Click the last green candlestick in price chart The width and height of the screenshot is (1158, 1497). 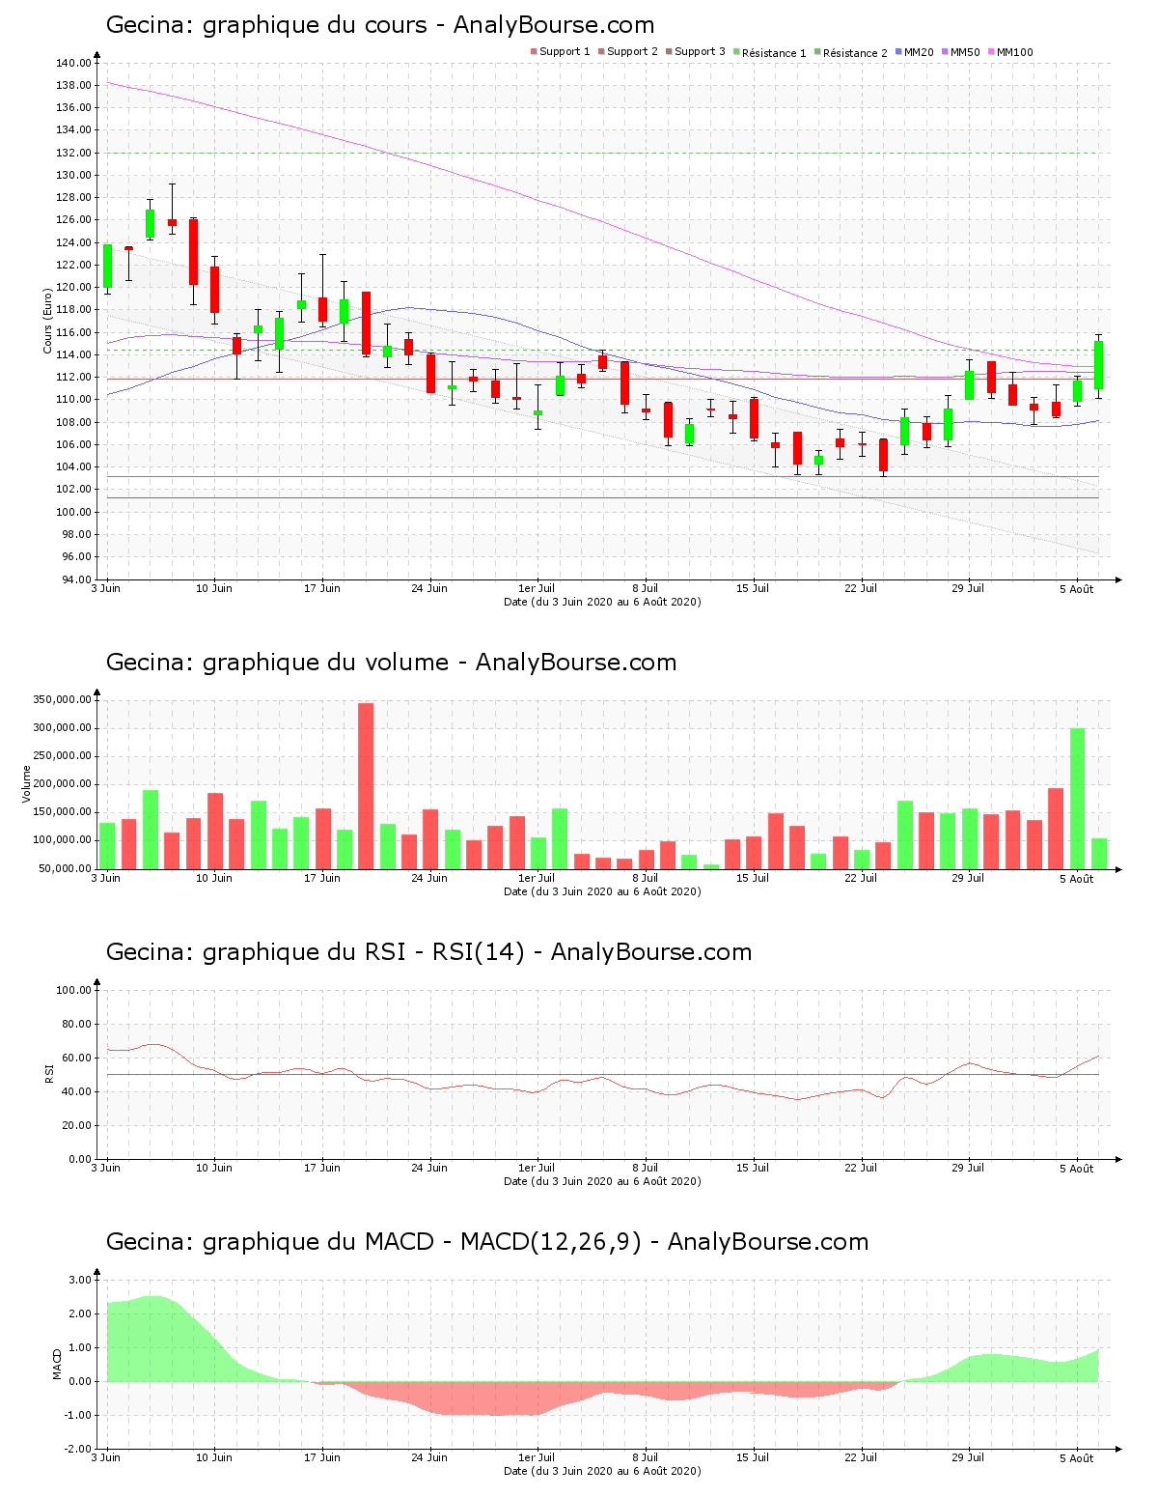tap(1098, 365)
